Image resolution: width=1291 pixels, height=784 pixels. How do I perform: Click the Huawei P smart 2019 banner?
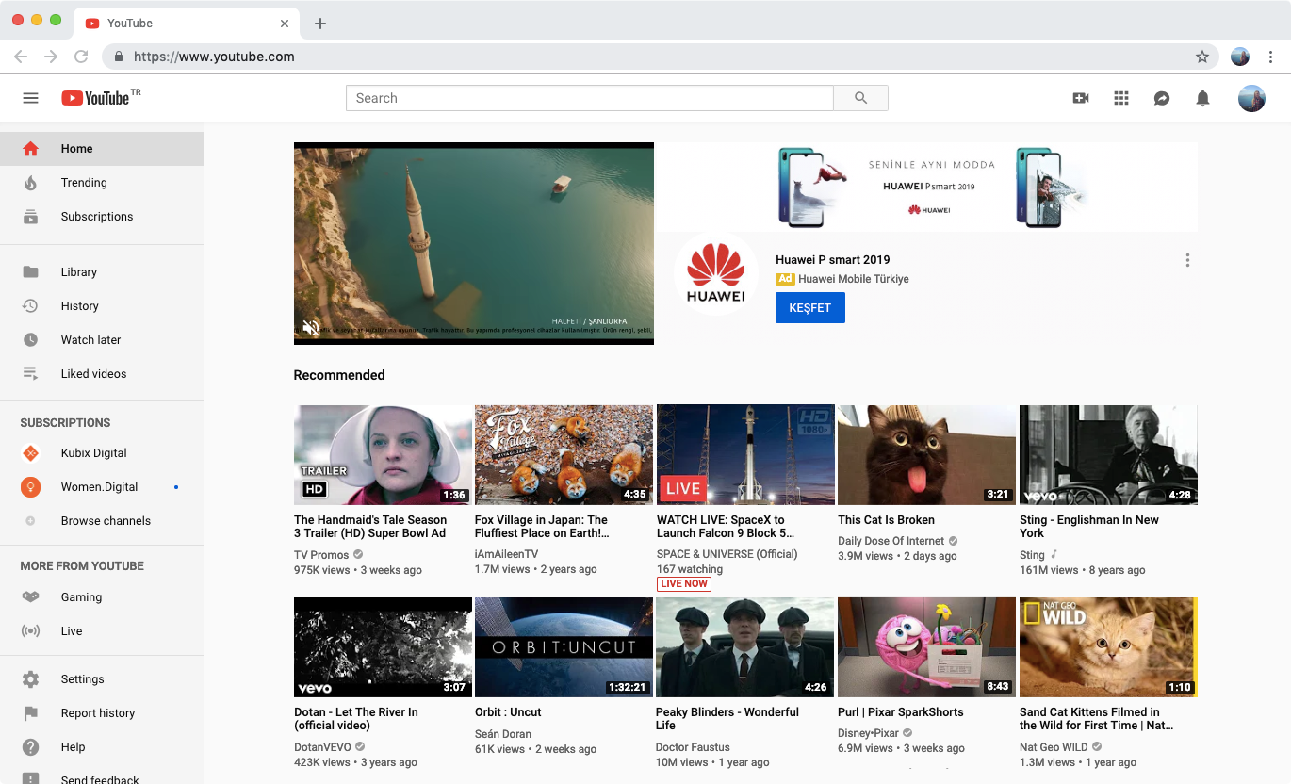926,187
